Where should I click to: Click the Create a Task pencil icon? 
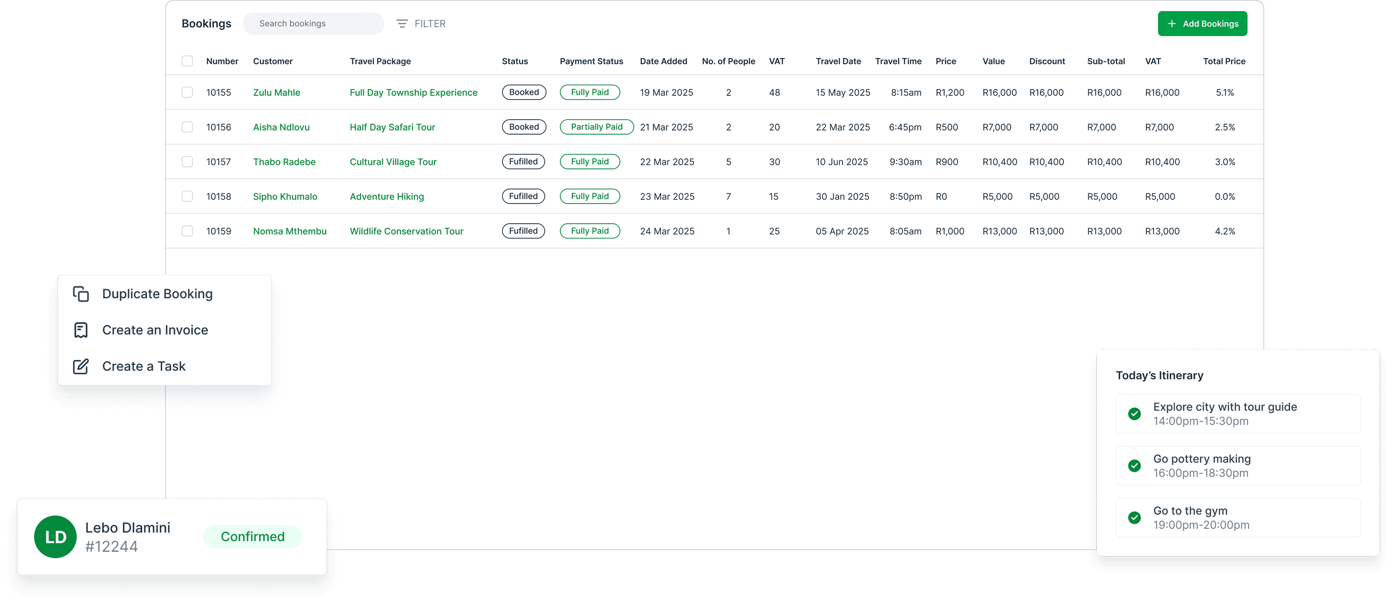click(81, 366)
